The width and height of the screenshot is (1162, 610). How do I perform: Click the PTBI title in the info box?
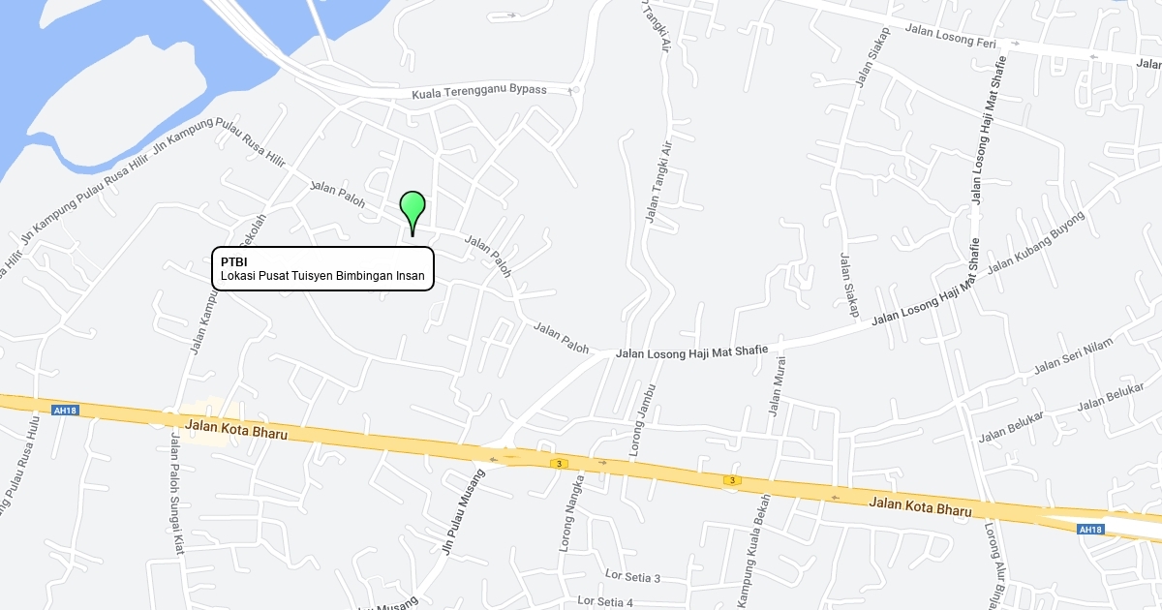point(233,261)
